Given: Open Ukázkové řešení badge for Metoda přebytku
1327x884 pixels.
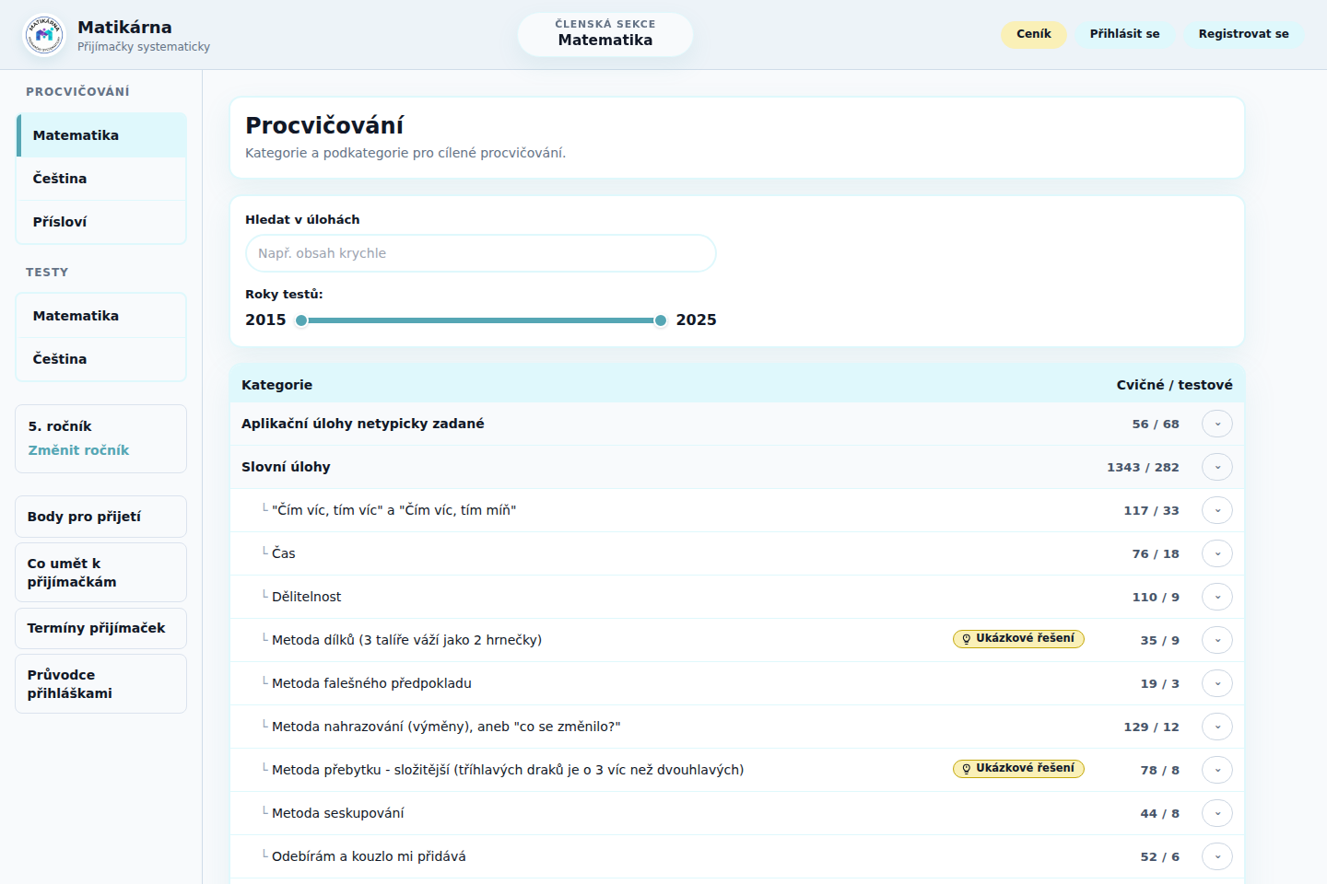Looking at the screenshot, I should tap(1018, 768).
